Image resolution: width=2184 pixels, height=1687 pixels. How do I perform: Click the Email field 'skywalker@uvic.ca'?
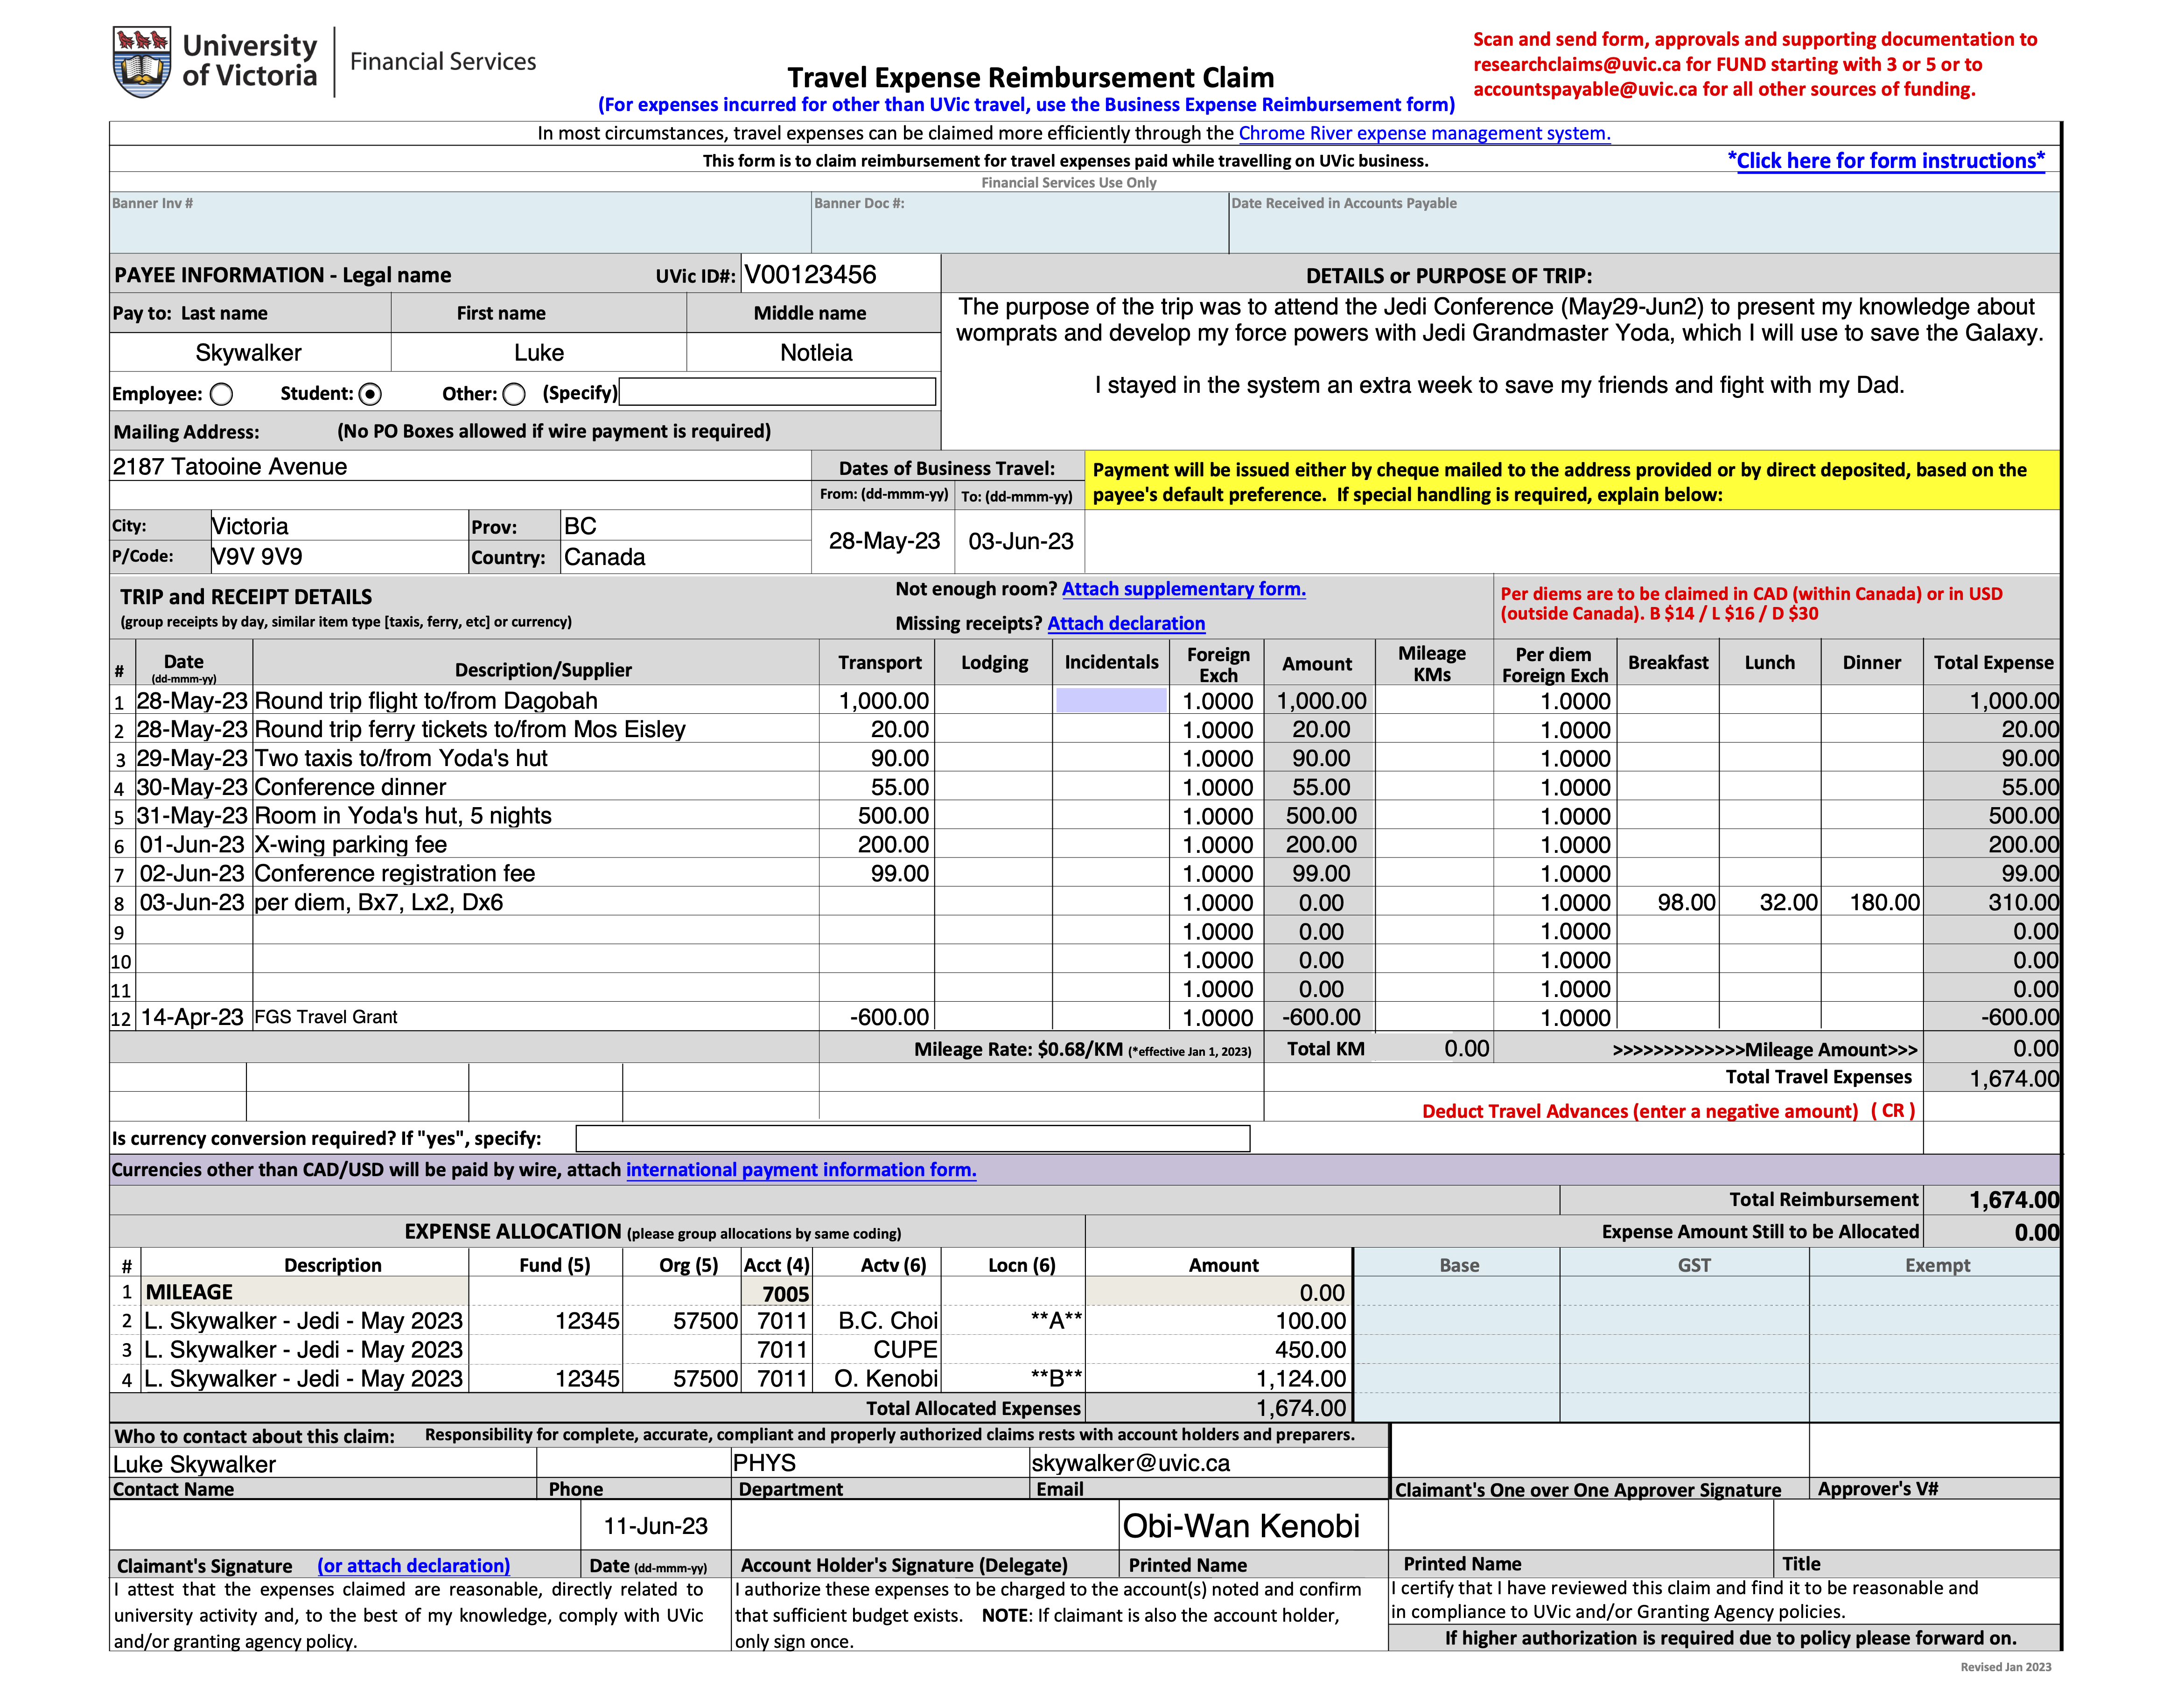coord(1208,1463)
